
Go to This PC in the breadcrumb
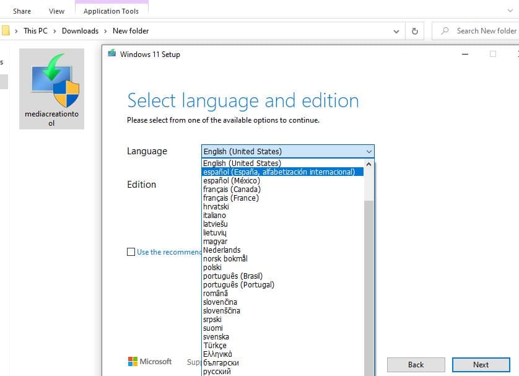pos(35,31)
